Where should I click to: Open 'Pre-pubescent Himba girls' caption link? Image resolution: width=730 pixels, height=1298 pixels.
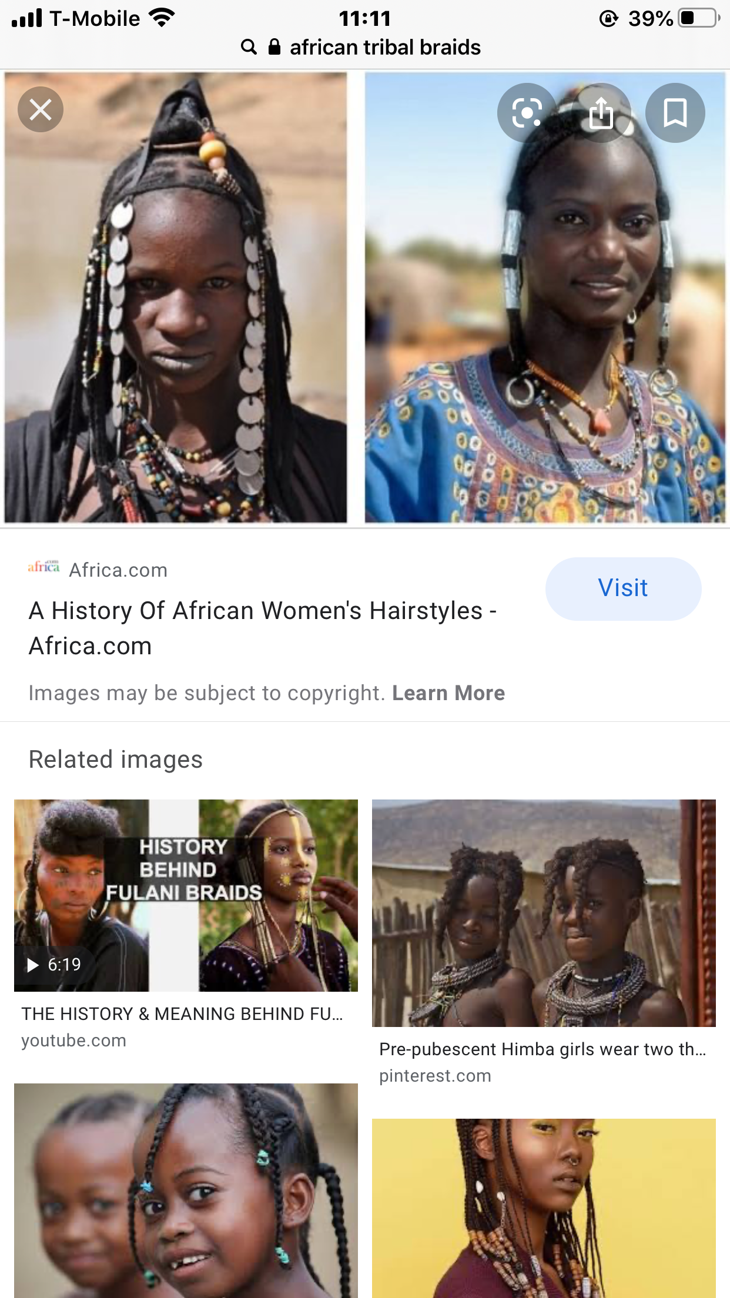543,1049
